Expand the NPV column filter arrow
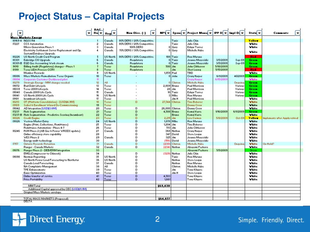The width and height of the screenshot is (310, 232). click(168, 33)
